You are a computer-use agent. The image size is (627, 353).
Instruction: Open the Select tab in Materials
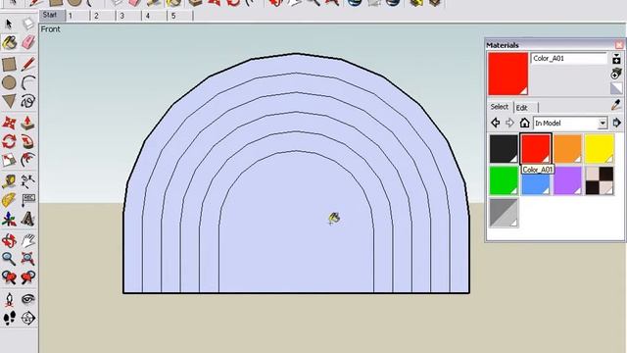click(x=500, y=107)
